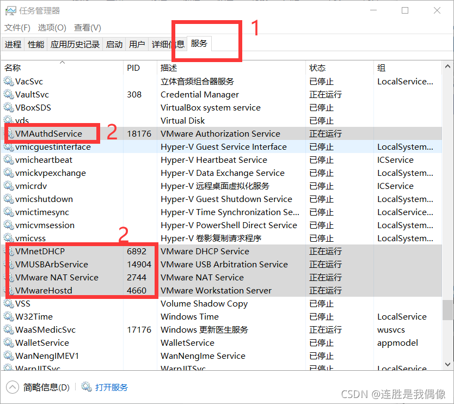The height and width of the screenshot is (404, 454).
Task: Click gear icon beside vmicshutdown
Action: coord(9,199)
